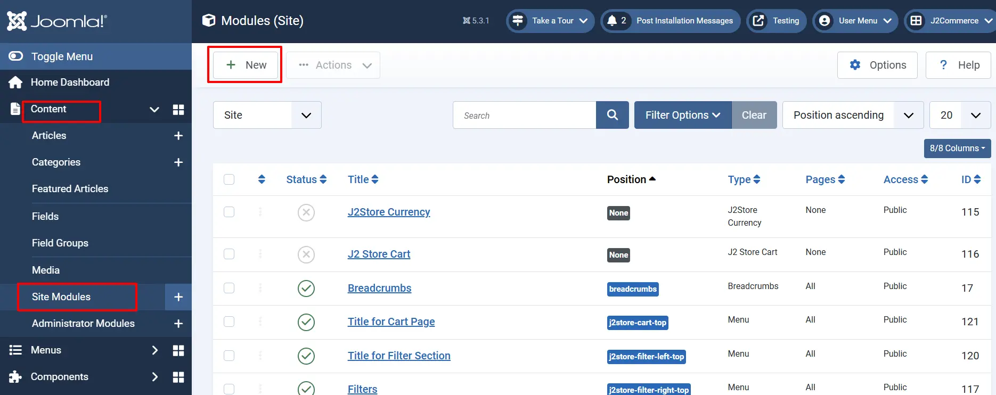Unpublish Breadcrumbs module via check icon
This screenshot has height=395, width=996.
(306, 289)
